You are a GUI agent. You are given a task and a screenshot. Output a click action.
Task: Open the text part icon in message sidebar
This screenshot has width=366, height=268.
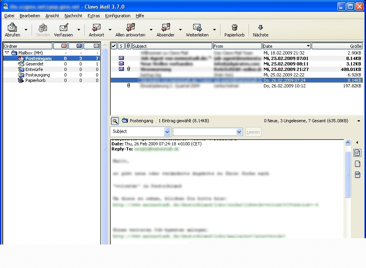[x=357, y=164]
